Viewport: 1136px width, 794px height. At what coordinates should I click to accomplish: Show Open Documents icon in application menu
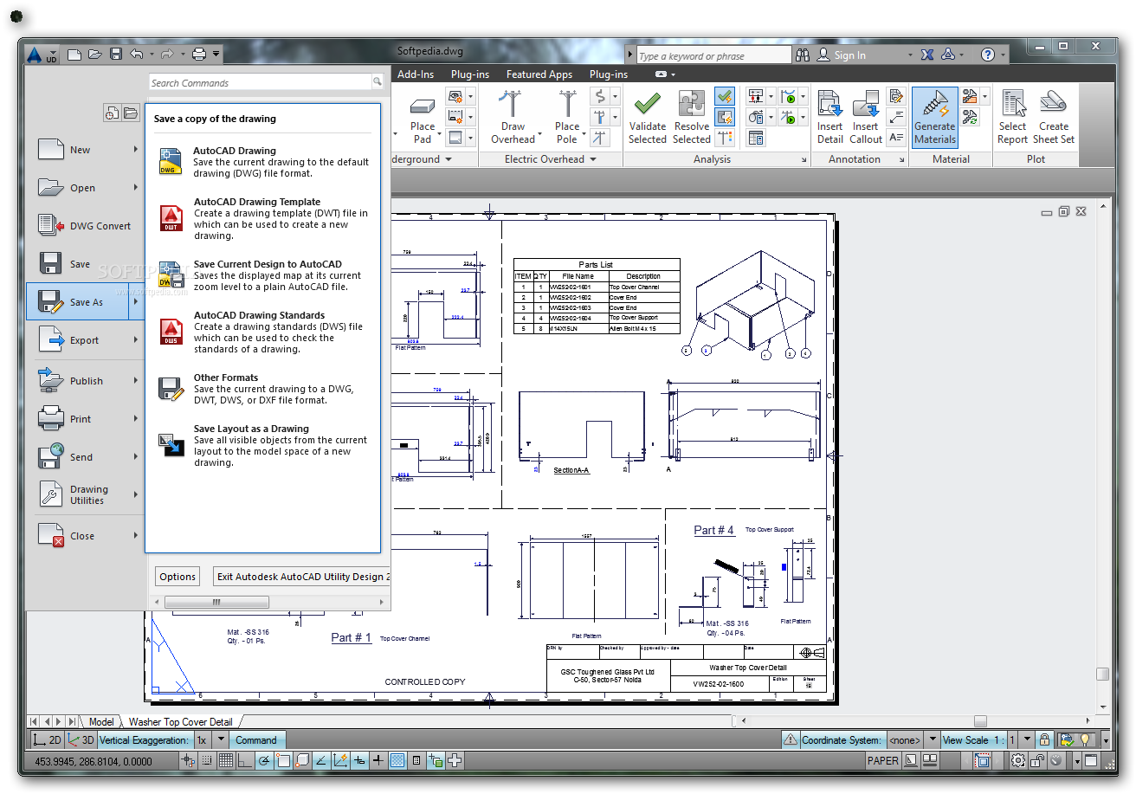pos(131,113)
